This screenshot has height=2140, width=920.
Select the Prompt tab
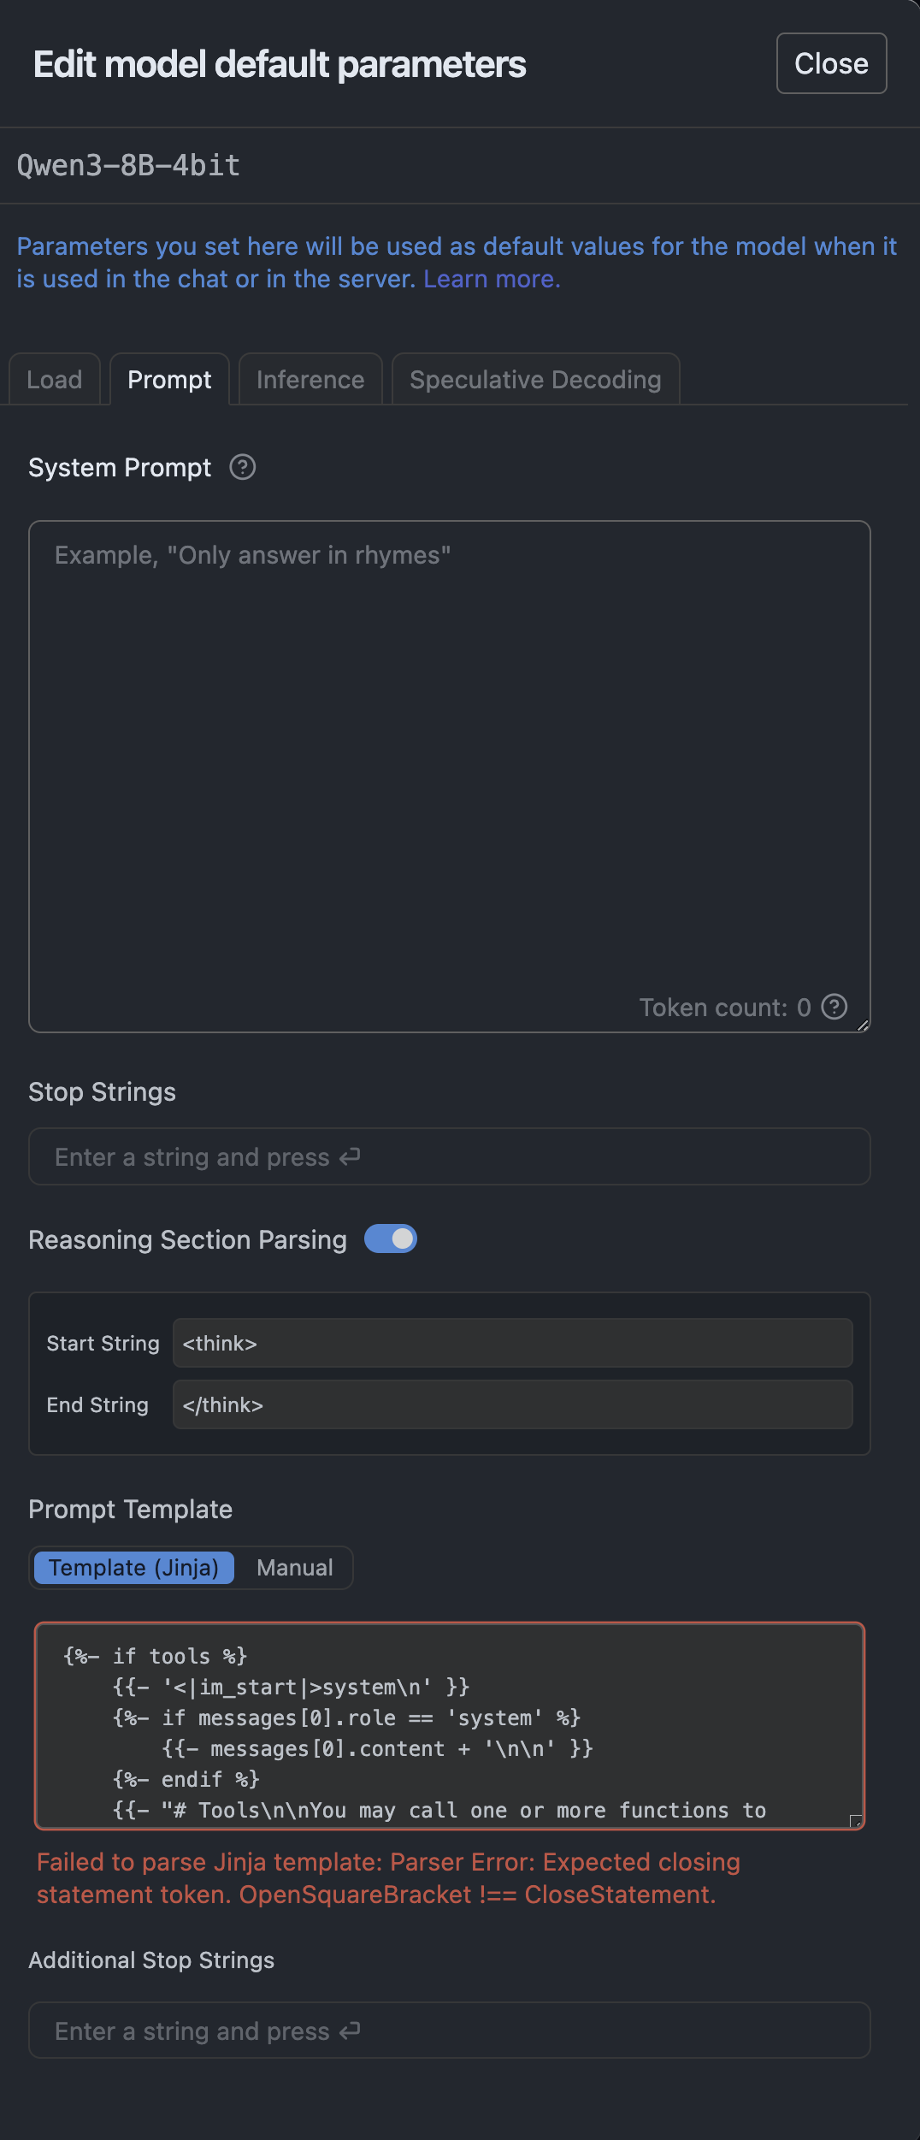[168, 379]
